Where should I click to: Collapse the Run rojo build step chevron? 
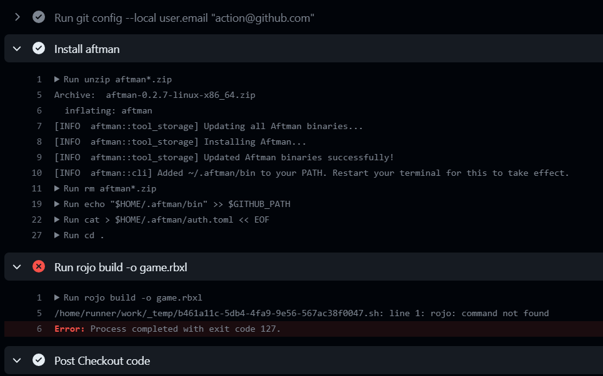click(16, 266)
